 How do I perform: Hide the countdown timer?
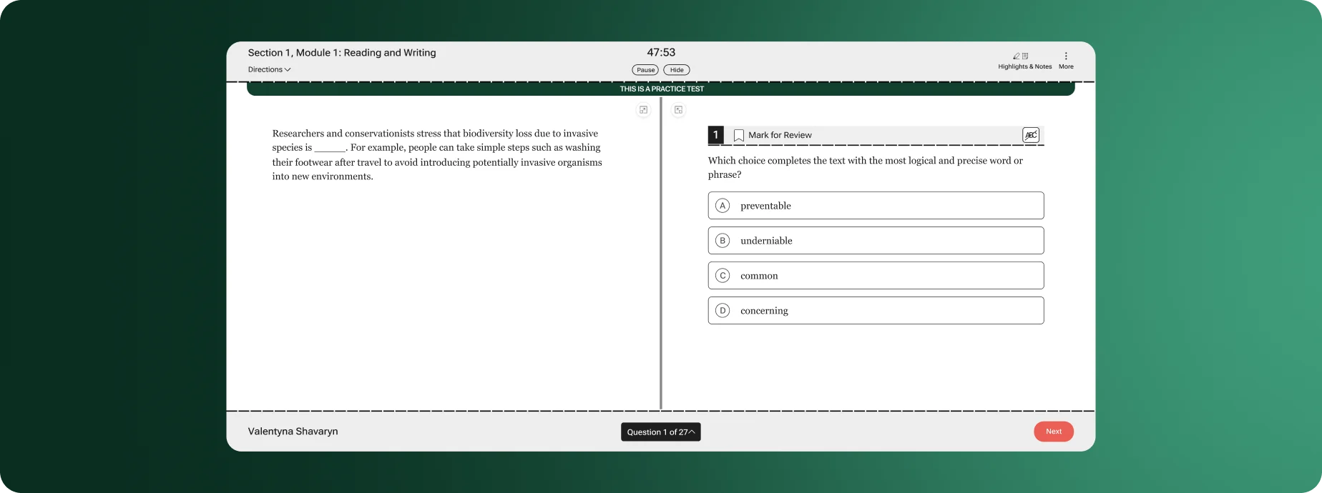click(x=677, y=70)
